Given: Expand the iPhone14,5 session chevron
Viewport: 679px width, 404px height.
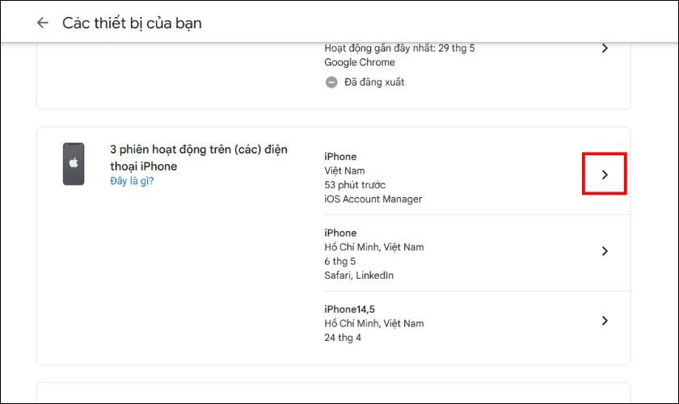Looking at the screenshot, I should 605,321.
